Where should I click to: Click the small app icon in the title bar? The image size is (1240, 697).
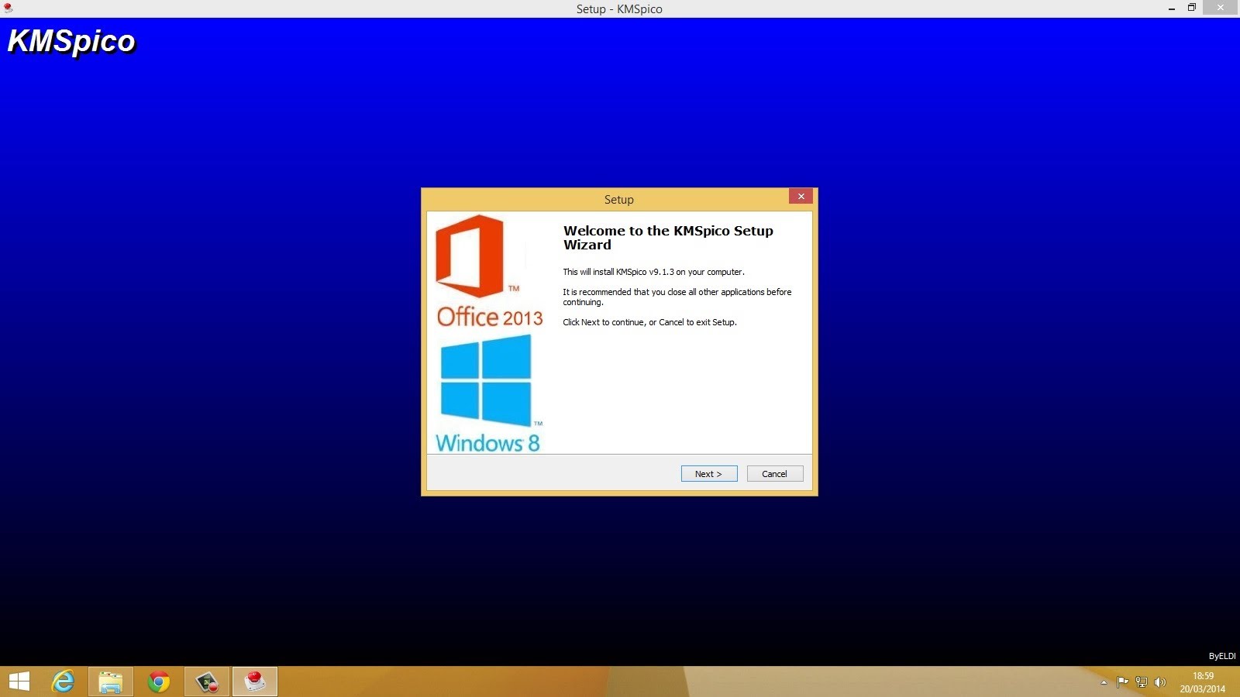click(7, 9)
